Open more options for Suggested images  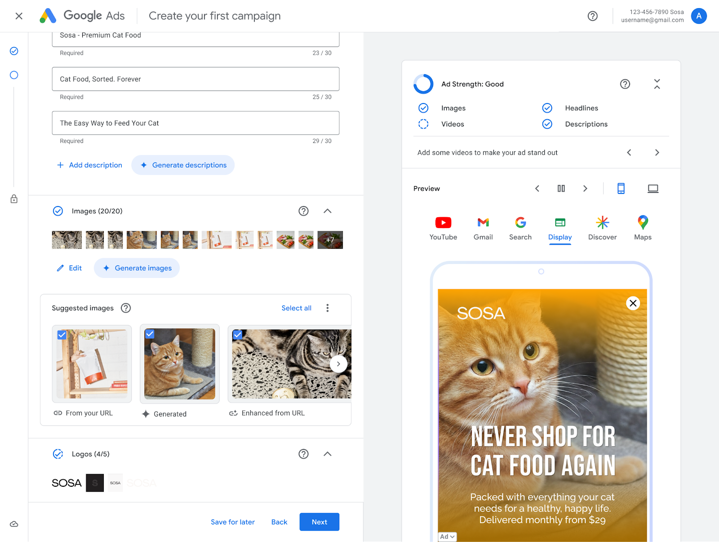click(x=327, y=308)
